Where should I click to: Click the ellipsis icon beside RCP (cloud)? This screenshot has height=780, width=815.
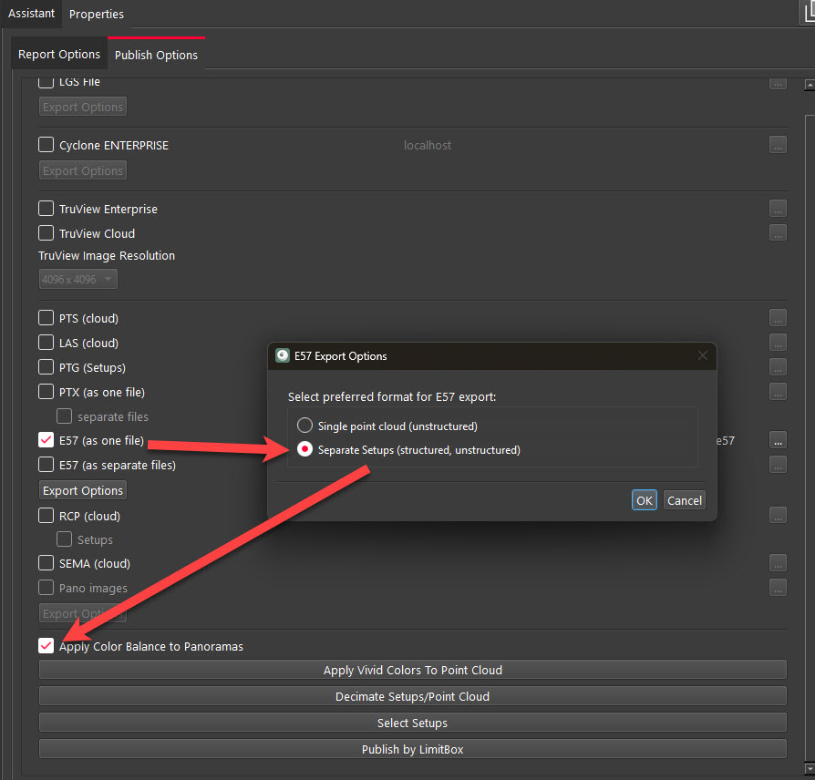[777, 514]
